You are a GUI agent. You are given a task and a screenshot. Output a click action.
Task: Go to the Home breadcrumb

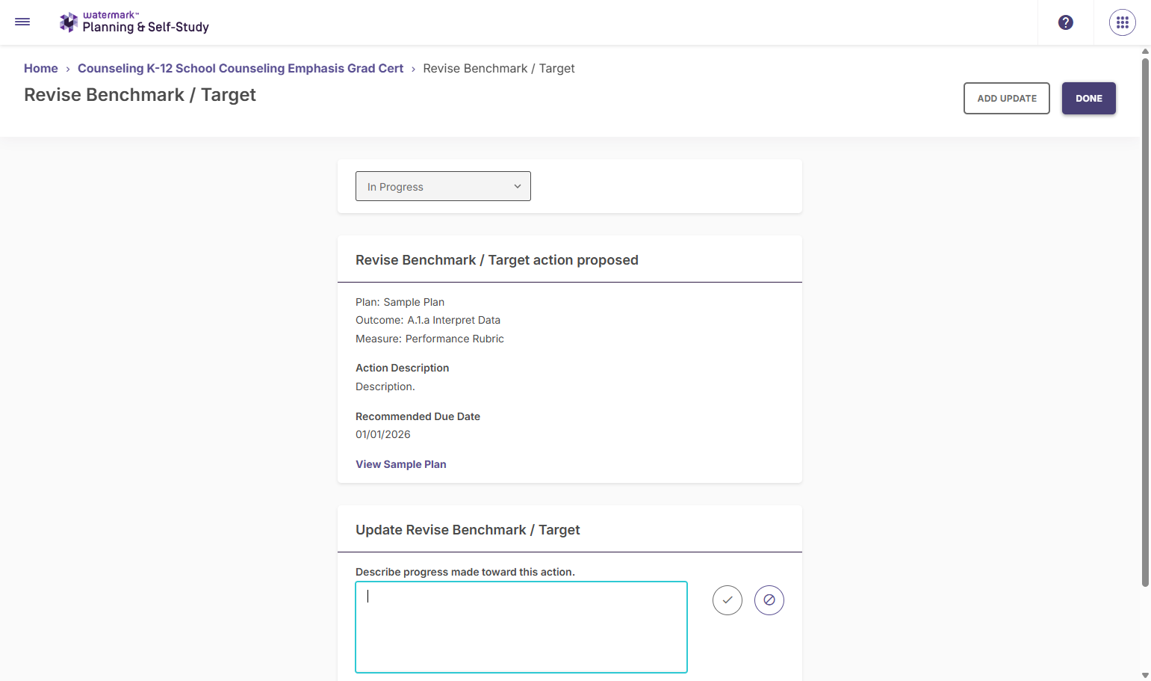click(41, 68)
